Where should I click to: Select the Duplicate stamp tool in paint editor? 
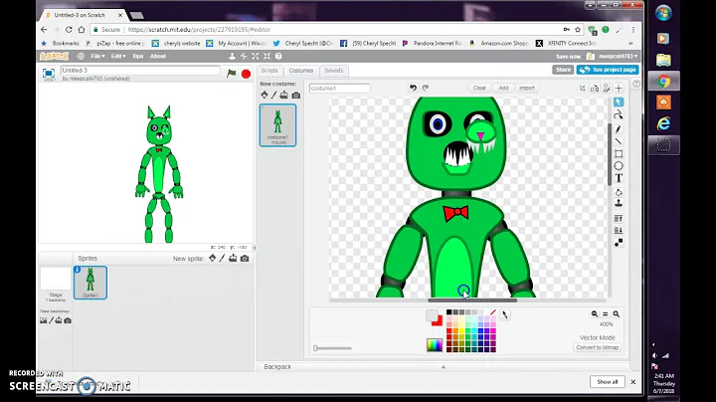tap(619, 203)
